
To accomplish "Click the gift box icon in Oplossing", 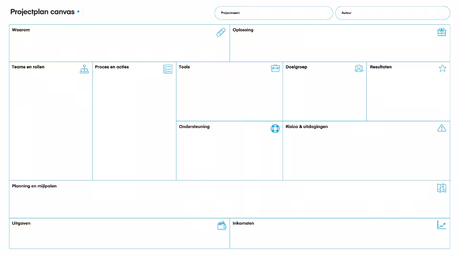I will coord(441,32).
